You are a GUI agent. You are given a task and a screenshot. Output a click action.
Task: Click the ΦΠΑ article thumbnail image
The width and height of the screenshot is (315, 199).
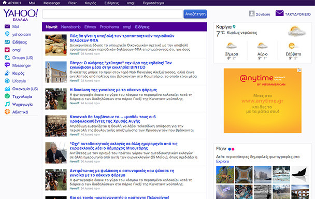56,45
